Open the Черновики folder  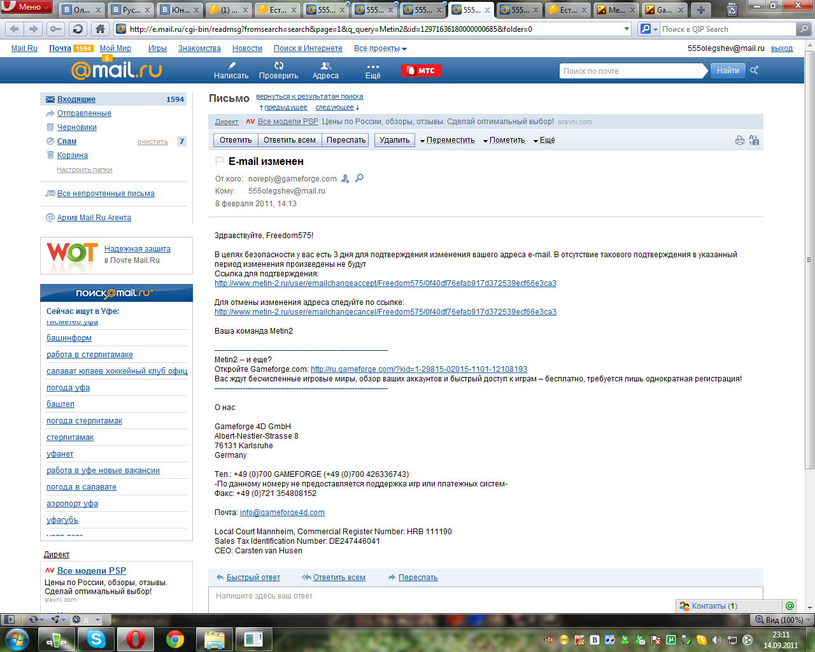click(77, 127)
